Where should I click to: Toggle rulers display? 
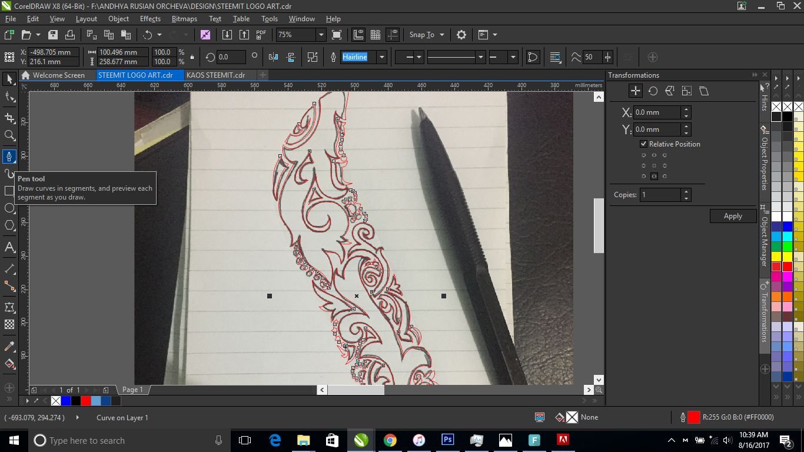[x=358, y=35]
